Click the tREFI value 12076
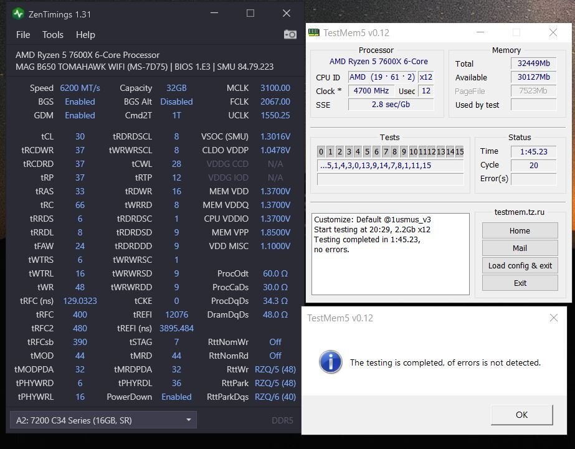This screenshot has width=575, height=449. coord(176,314)
